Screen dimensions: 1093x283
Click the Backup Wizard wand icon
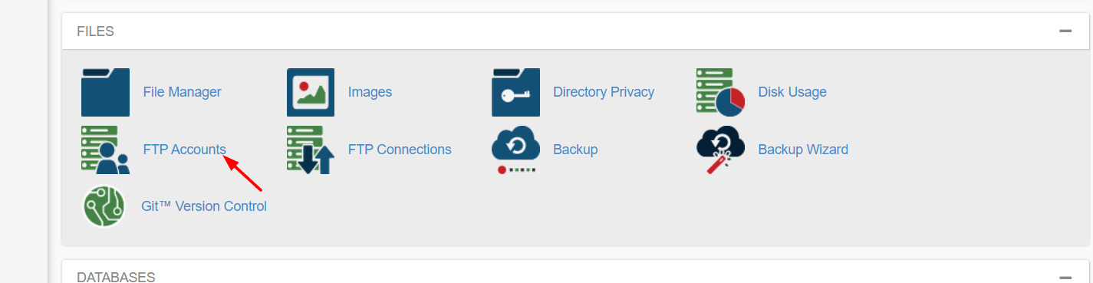(720, 150)
